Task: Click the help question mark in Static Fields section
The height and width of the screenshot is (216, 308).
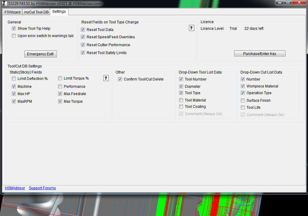Action: (x=106, y=78)
